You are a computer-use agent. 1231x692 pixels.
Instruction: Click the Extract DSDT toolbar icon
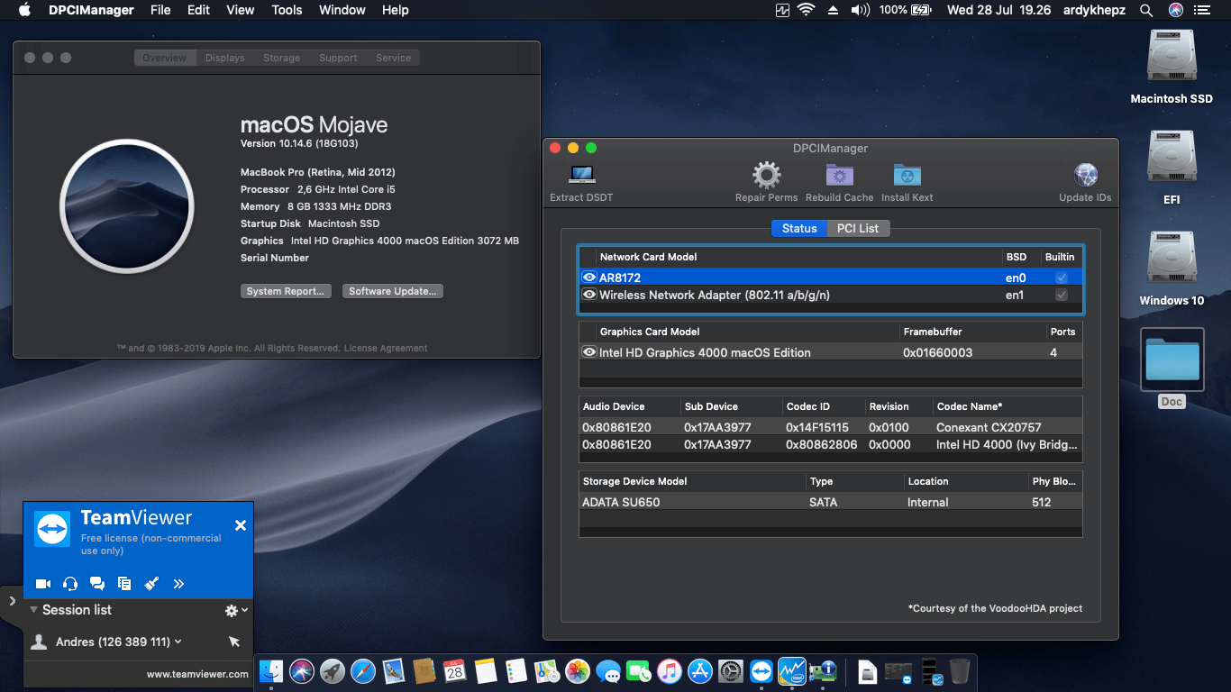pyautogui.click(x=581, y=175)
